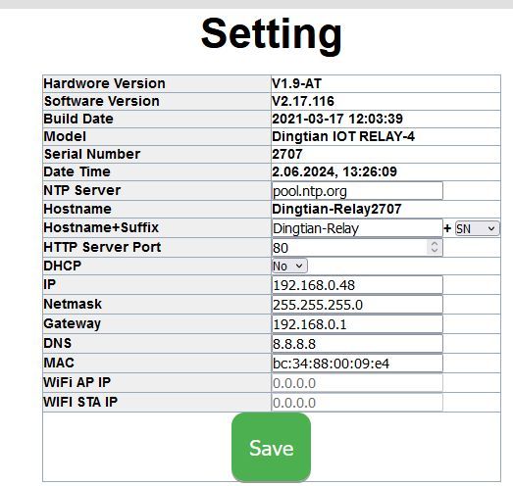Click the disabled WiFi AP IP field
The height and width of the screenshot is (486, 513).
pyautogui.click(x=357, y=383)
